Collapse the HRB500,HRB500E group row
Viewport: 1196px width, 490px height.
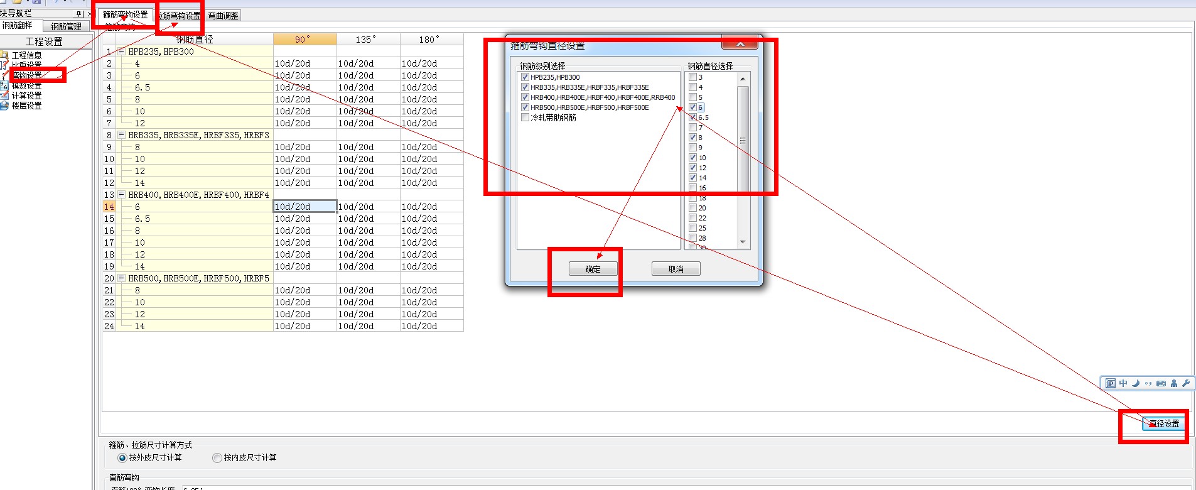122,278
